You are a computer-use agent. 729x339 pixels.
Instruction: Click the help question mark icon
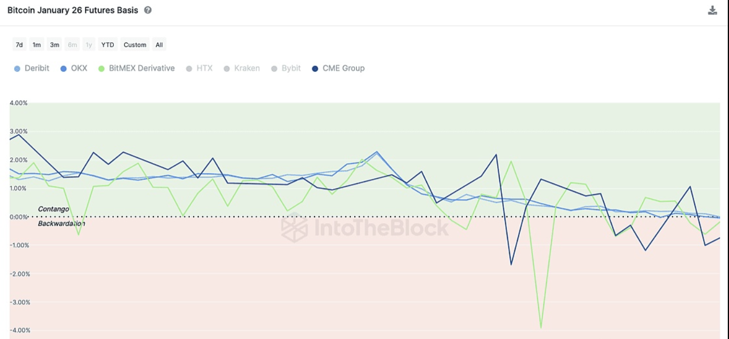[148, 10]
